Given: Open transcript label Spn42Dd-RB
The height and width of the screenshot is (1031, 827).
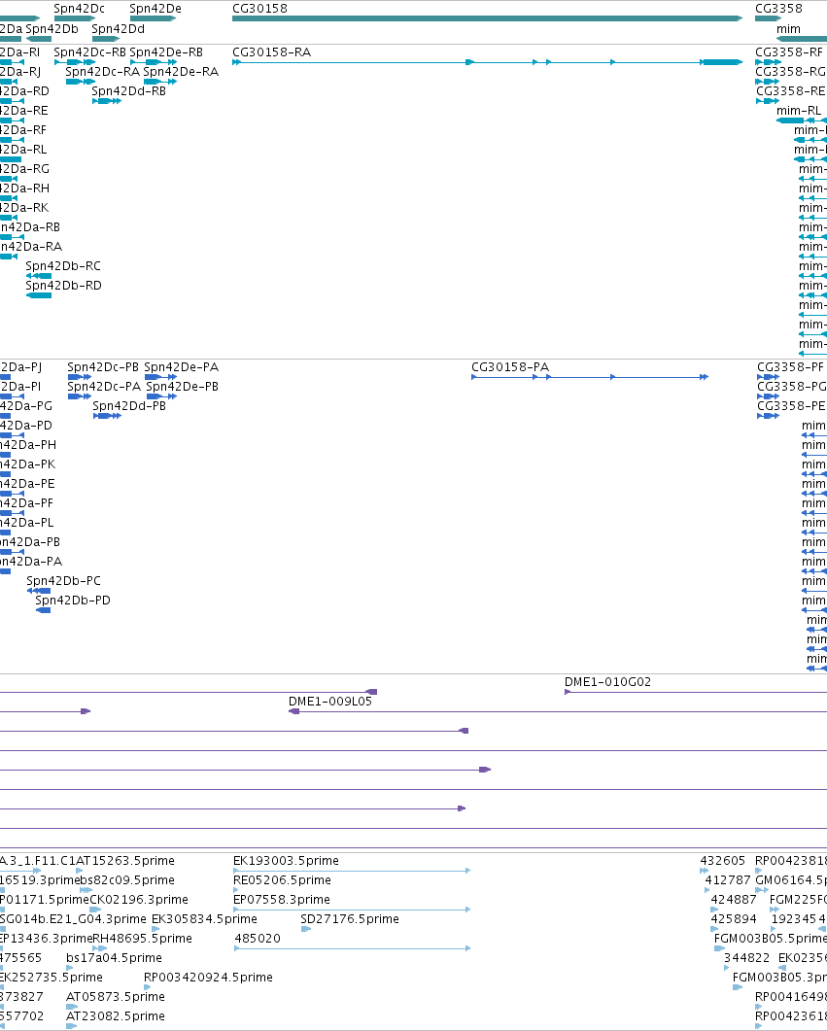Looking at the screenshot, I should tap(129, 90).
